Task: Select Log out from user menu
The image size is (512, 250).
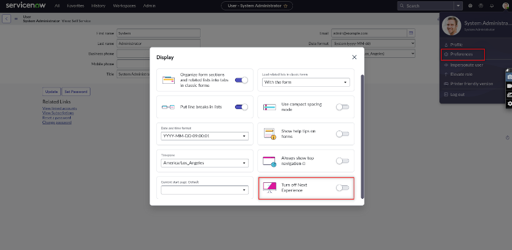Action: click(x=457, y=94)
